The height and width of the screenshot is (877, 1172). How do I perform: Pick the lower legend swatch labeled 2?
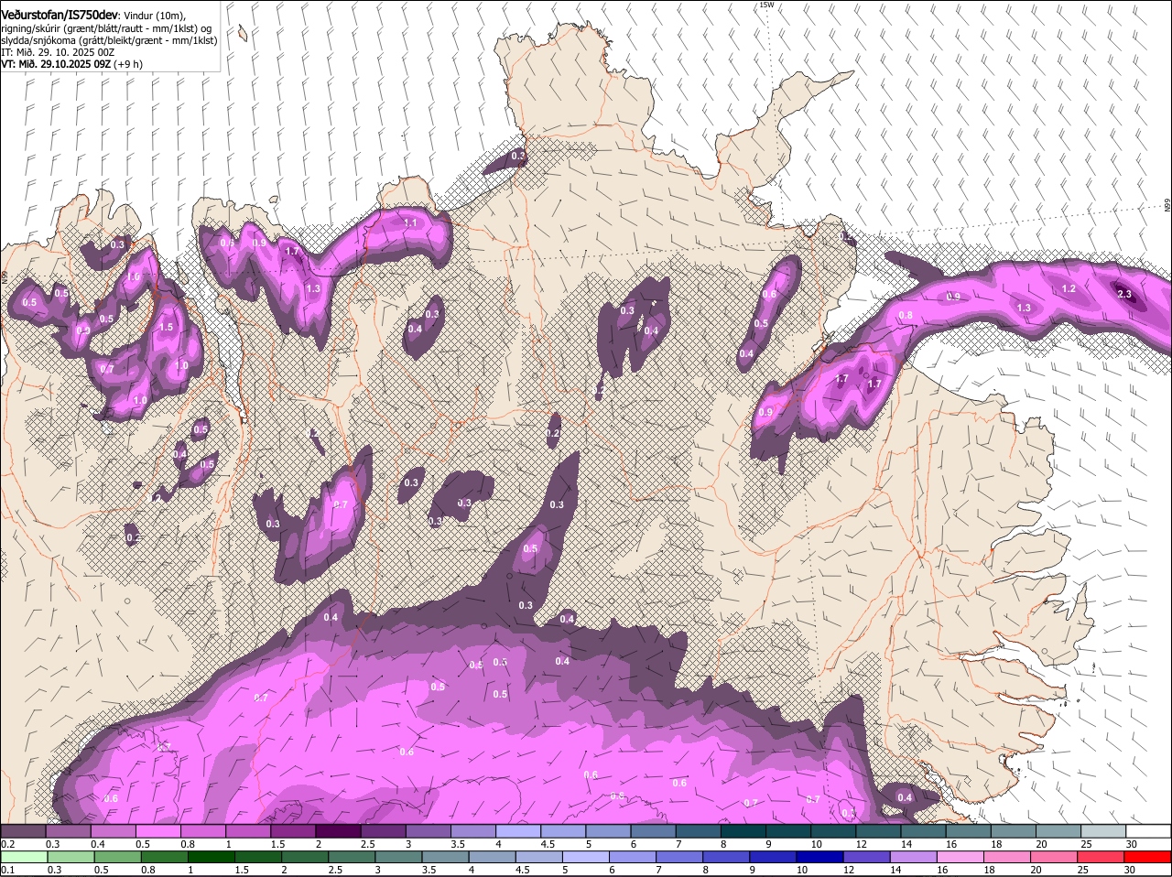click(304, 857)
